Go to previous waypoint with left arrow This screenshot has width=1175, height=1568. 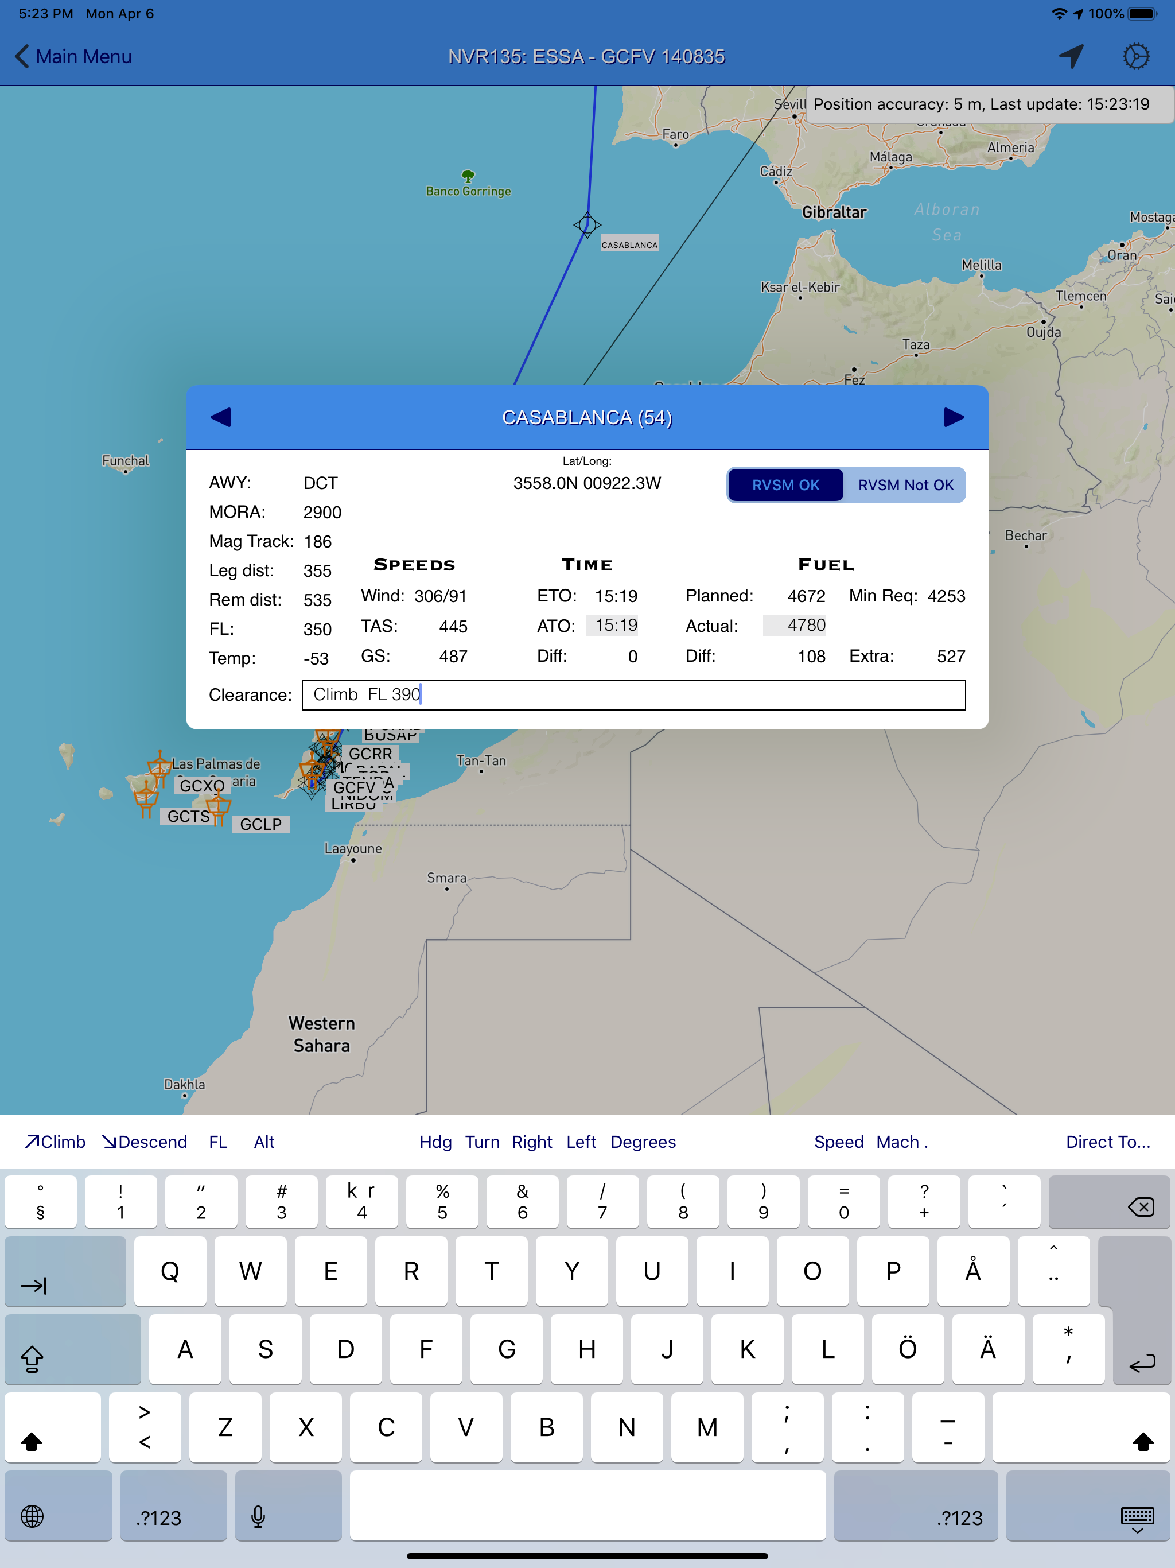tap(221, 417)
